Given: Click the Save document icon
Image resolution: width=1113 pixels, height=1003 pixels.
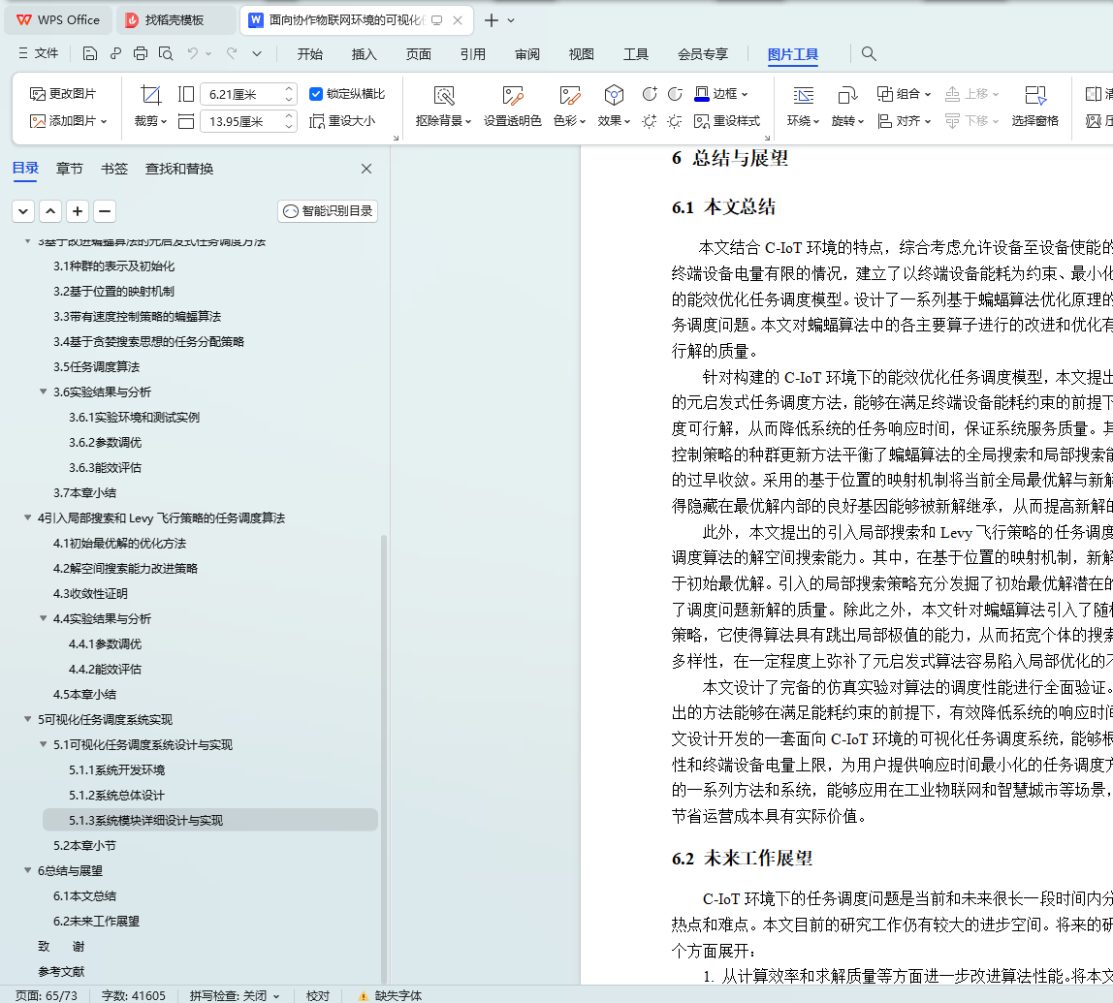Looking at the screenshot, I should (89, 54).
